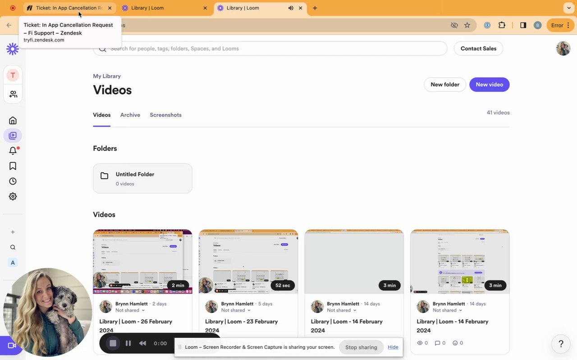Click the Stop sharing button

point(361,347)
